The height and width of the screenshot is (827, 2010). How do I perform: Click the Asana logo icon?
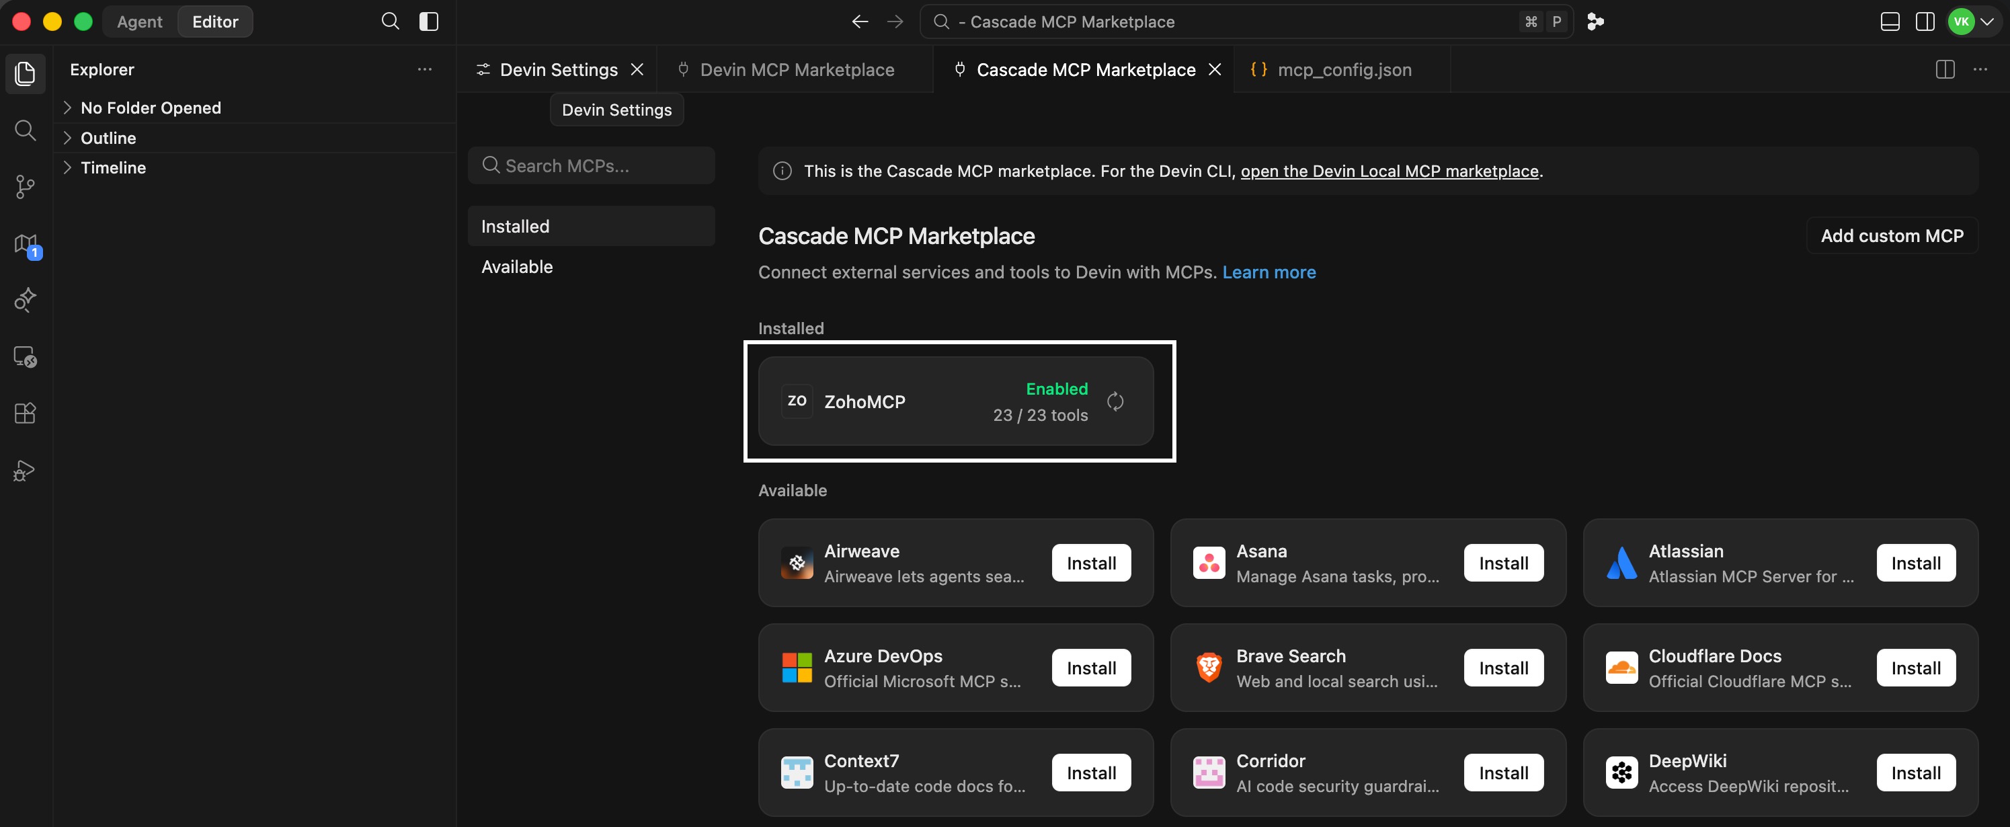(1209, 563)
